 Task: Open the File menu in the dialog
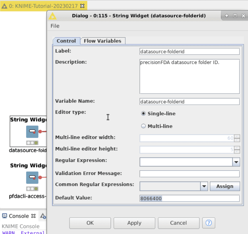click(55, 26)
